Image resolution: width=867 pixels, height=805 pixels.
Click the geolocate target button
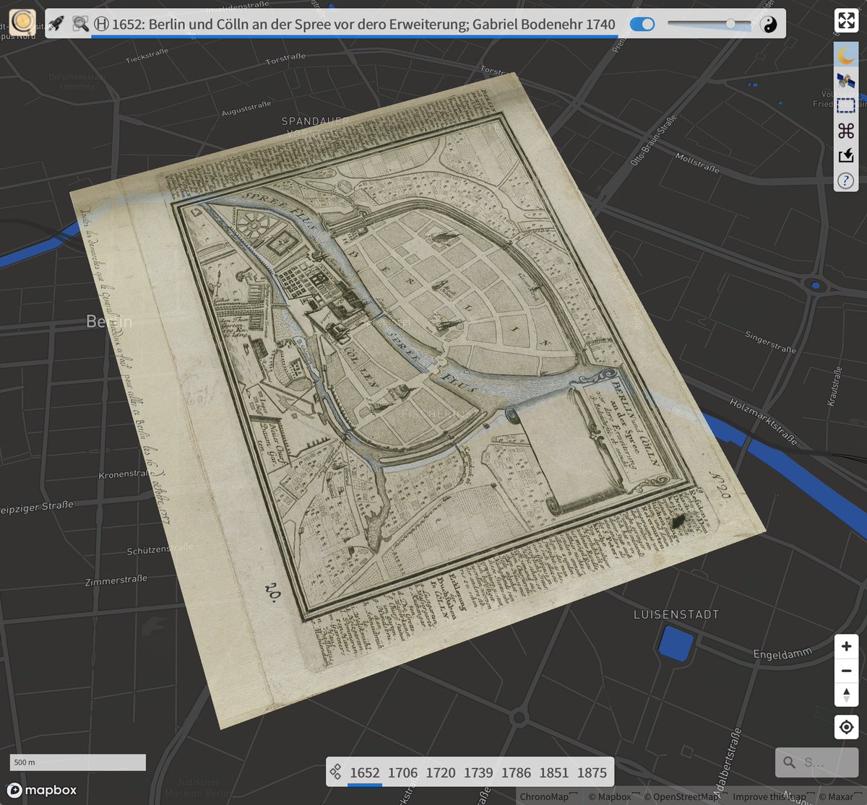point(846,727)
